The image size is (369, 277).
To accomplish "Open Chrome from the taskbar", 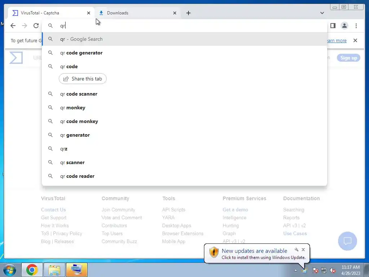I will (32, 270).
